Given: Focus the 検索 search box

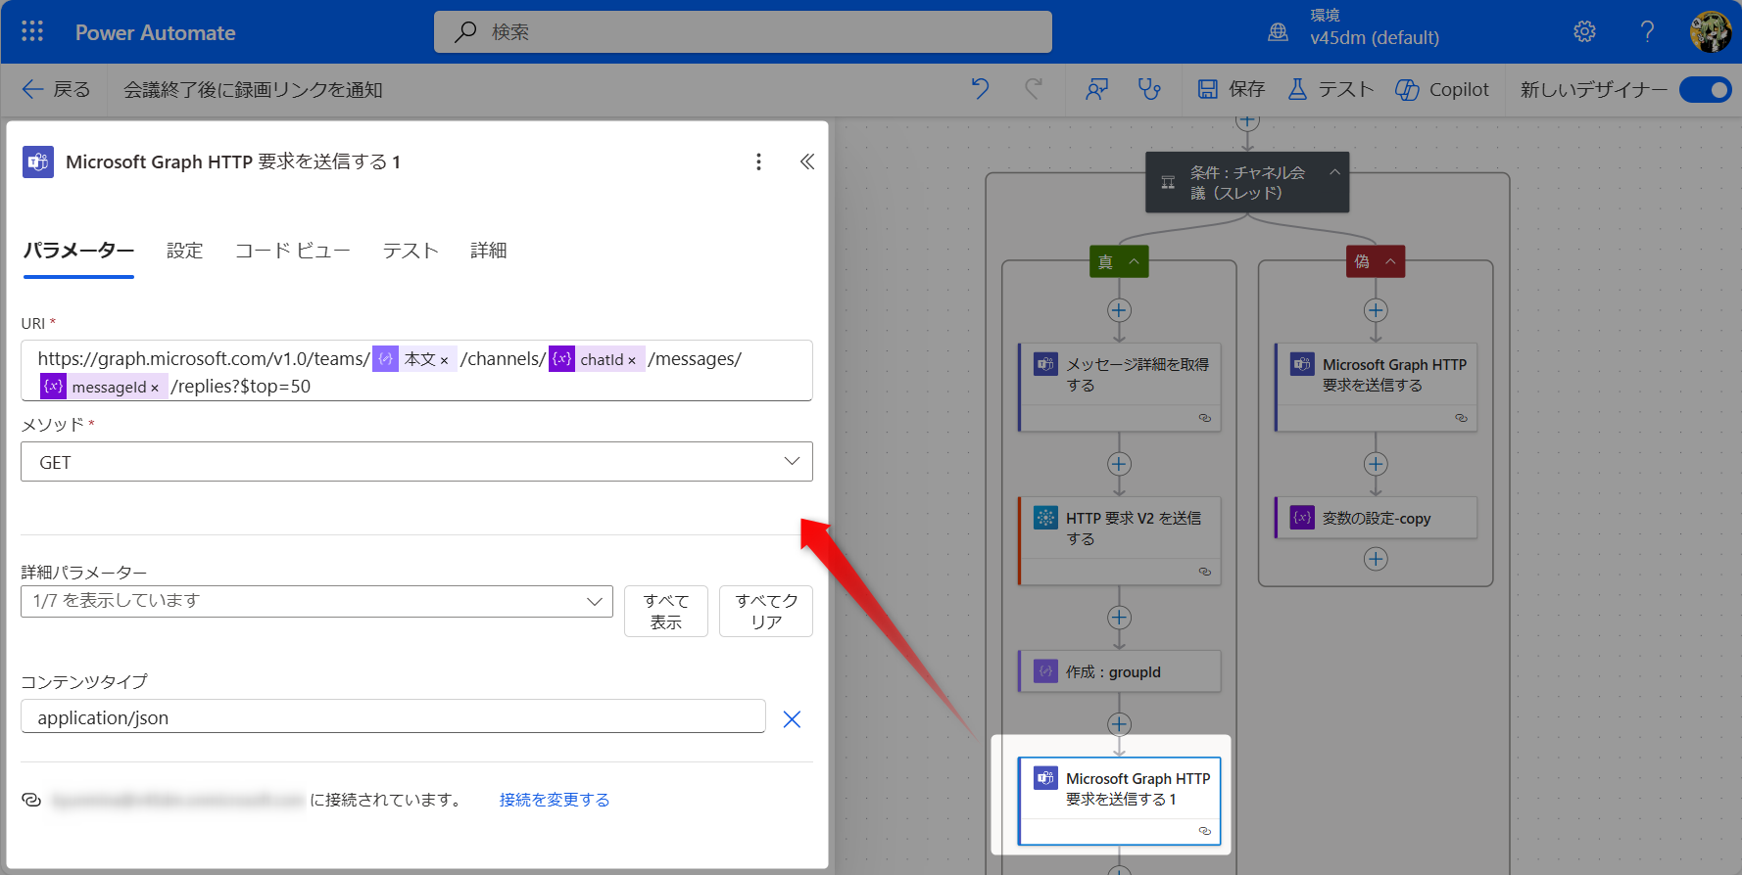Looking at the screenshot, I should [743, 32].
